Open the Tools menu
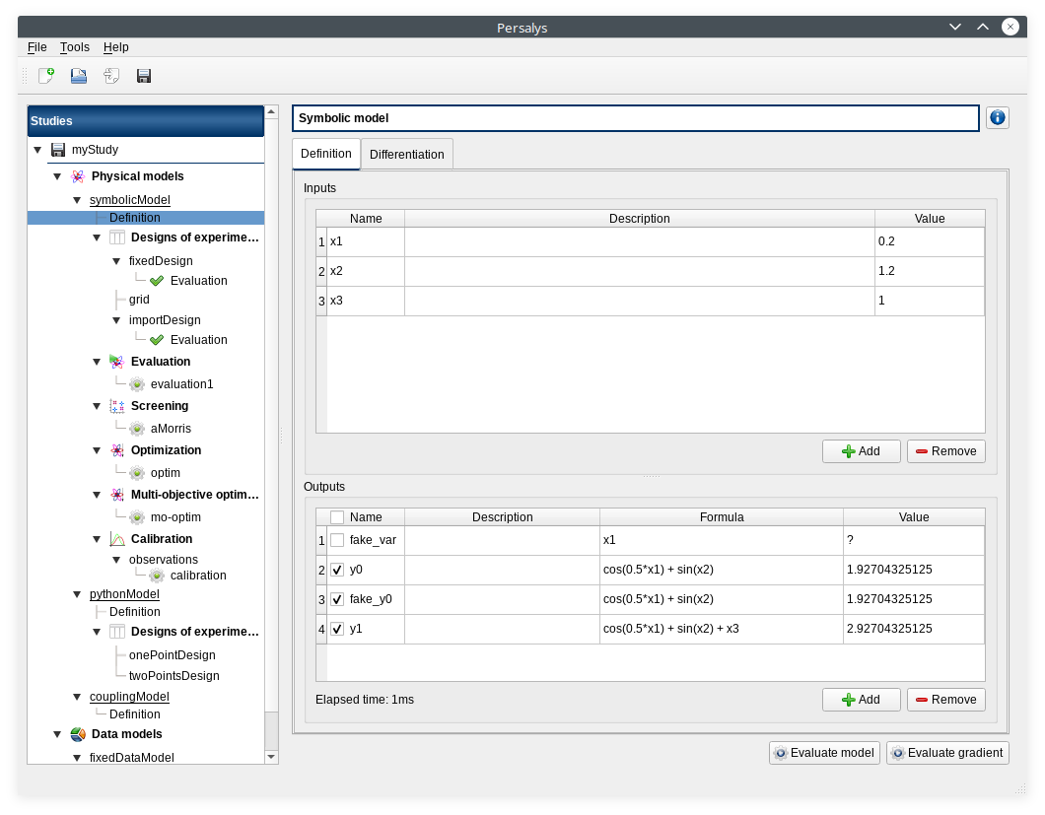 click(75, 47)
